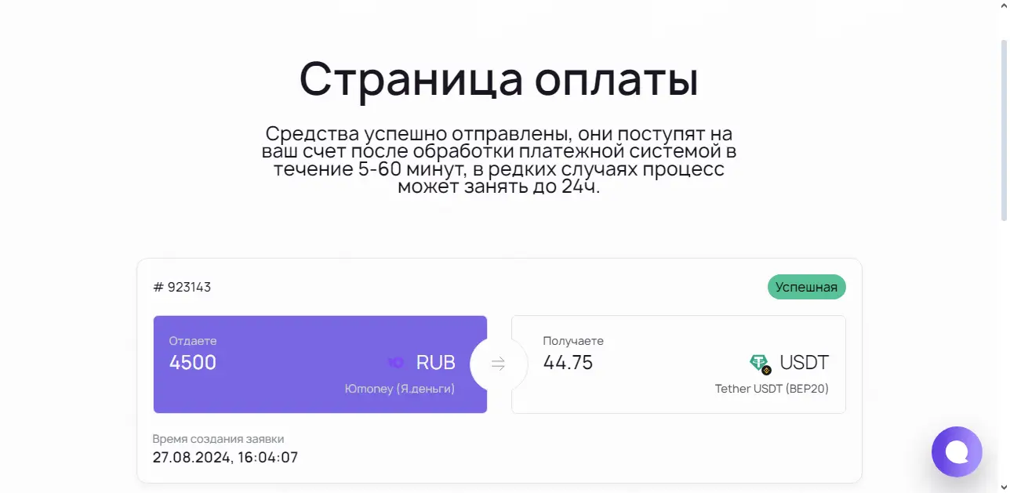This screenshot has height=493, width=1010.
Task: Select the order number # 923143
Action: click(183, 287)
